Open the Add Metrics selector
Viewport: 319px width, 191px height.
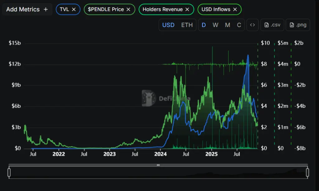pos(23,9)
